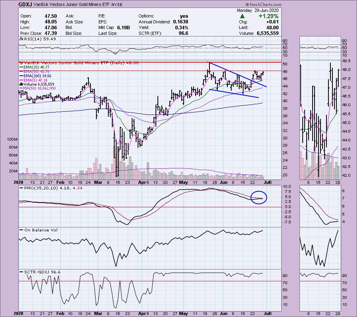Select the Low price 47.06

coord(50,27)
